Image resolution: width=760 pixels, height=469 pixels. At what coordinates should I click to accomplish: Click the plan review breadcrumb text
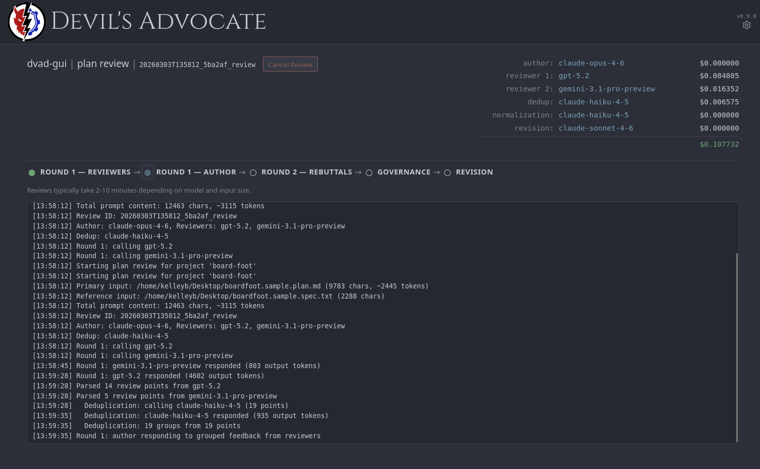(x=103, y=64)
